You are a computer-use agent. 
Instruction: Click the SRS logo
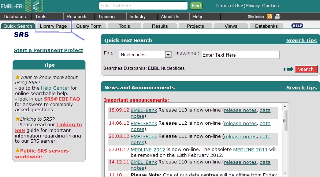[x=22, y=35]
